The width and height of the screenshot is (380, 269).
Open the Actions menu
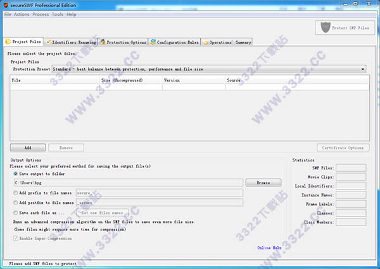(x=22, y=15)
